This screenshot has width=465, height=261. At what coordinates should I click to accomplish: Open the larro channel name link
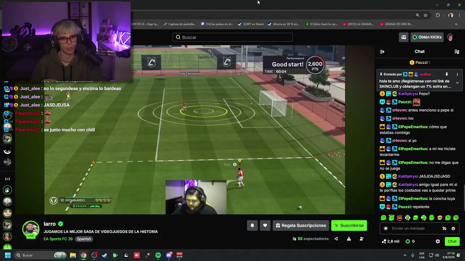50,224
